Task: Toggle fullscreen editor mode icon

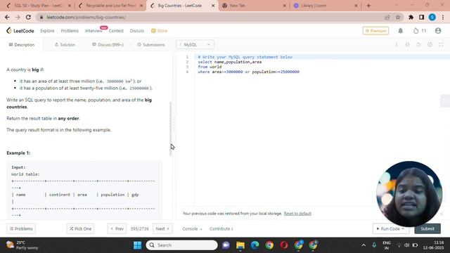Action: [x=441, y=45]
